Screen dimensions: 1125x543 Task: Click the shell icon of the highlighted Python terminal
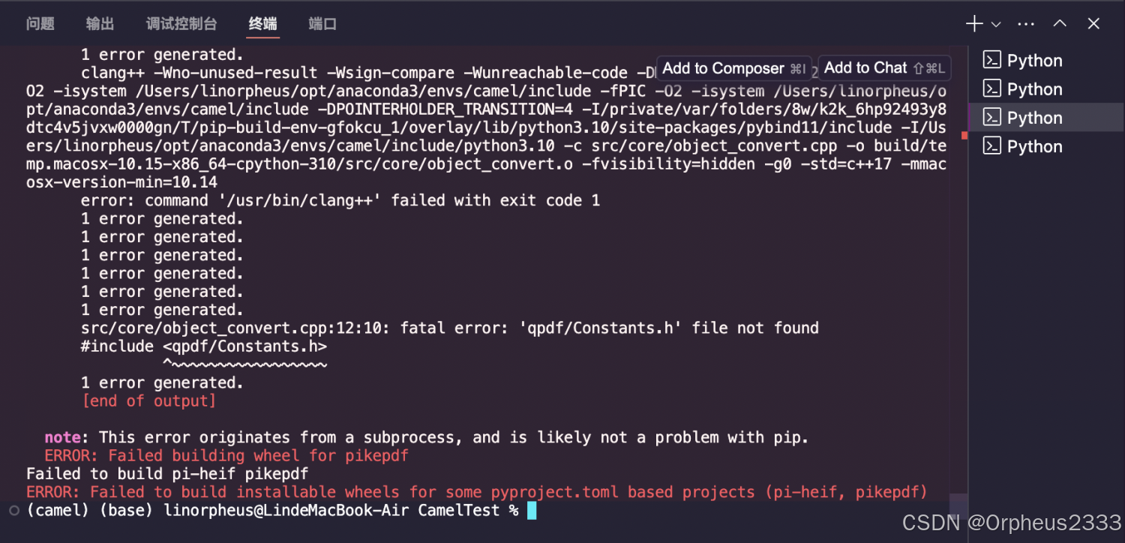991,117
